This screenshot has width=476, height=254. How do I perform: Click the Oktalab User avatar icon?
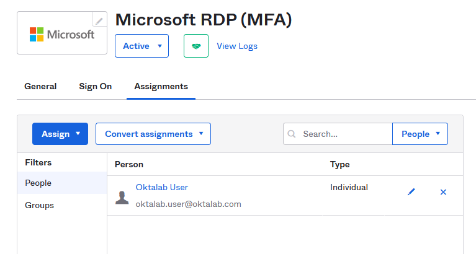pyautogui.click(x=122, y=197)
